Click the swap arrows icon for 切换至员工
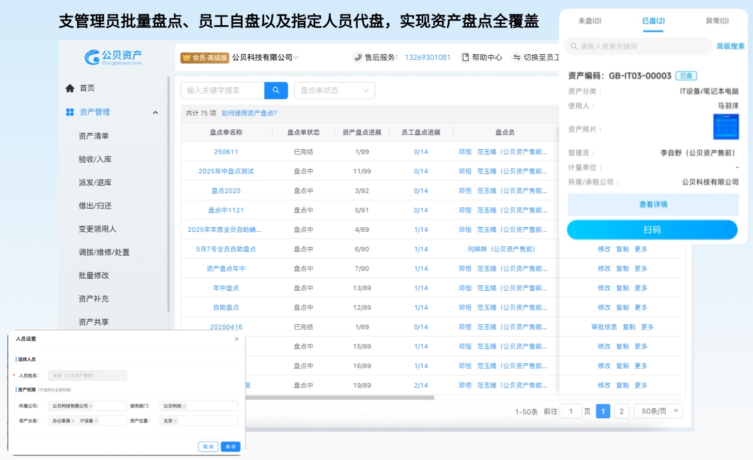The height and width of the screenshot is (460, 753). (x=516, y=57)
